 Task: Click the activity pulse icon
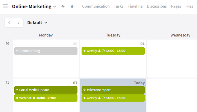tap(63, 6)
